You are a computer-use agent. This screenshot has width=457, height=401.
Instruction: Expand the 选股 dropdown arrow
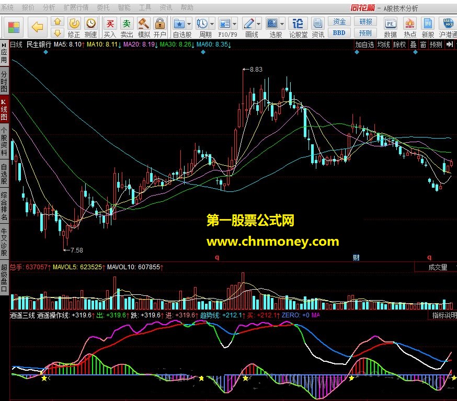pyautogui.click(x=282, y=24)
